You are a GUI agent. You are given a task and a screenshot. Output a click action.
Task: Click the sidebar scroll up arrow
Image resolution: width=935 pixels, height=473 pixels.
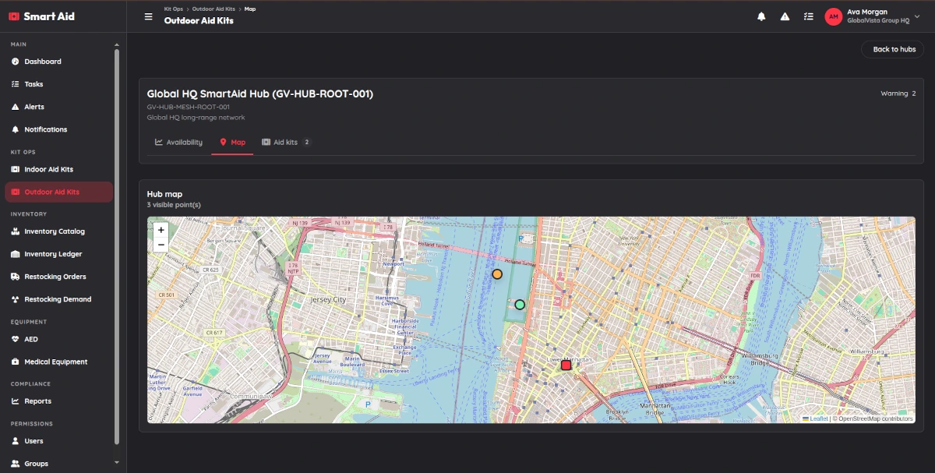[117, 44]
